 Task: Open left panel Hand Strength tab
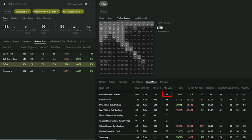point(44,18)
